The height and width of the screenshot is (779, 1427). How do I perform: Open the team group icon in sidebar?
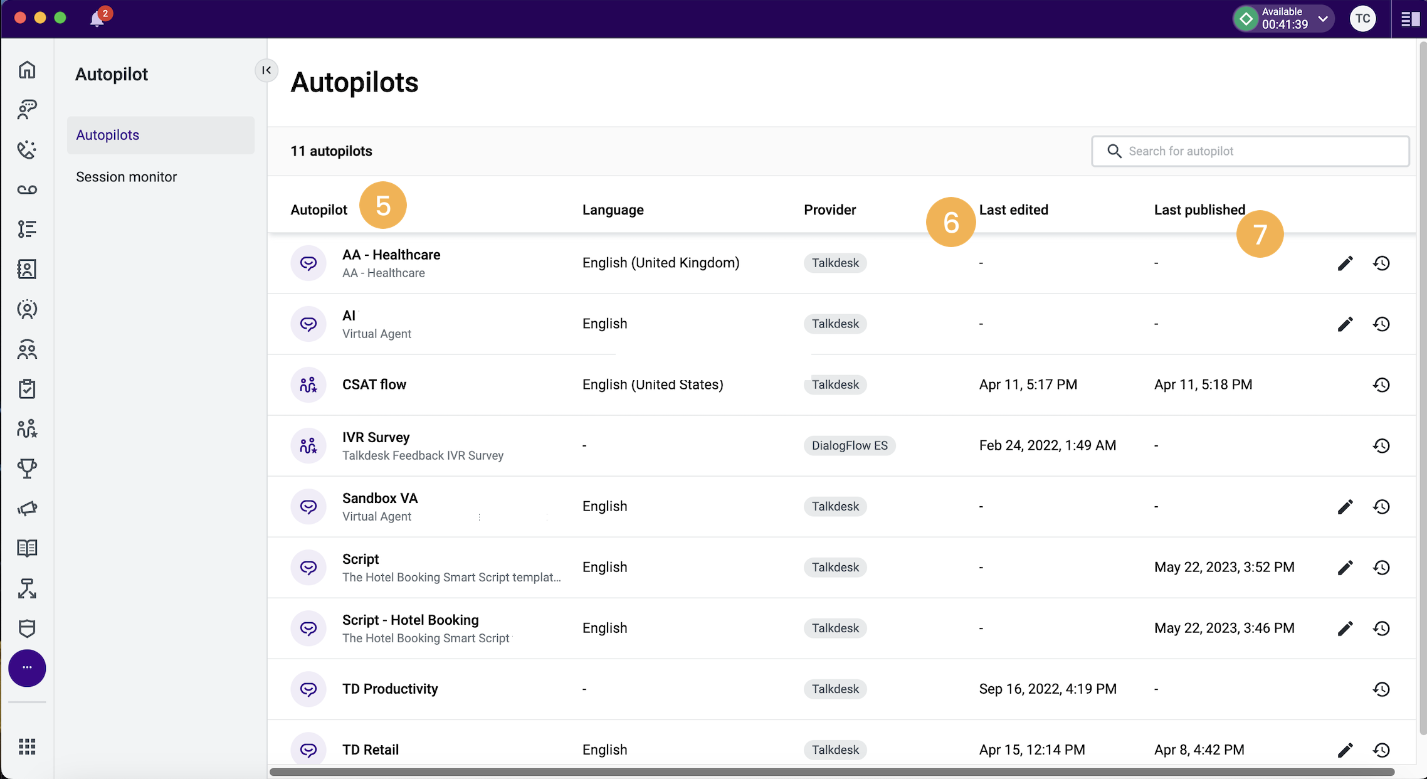[x=27, y=349]
